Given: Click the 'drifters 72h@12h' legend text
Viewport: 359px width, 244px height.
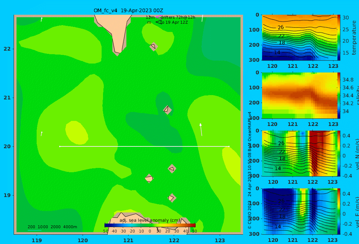Looking at the screenshot, I should pos(178,17).
